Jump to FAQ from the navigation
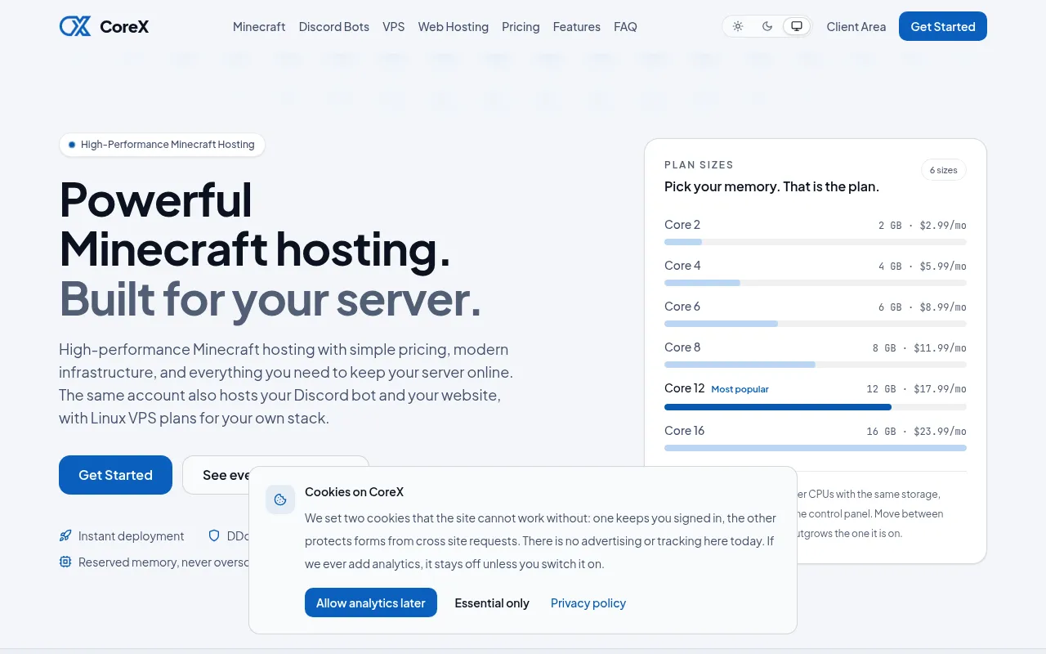 [625, 26]
